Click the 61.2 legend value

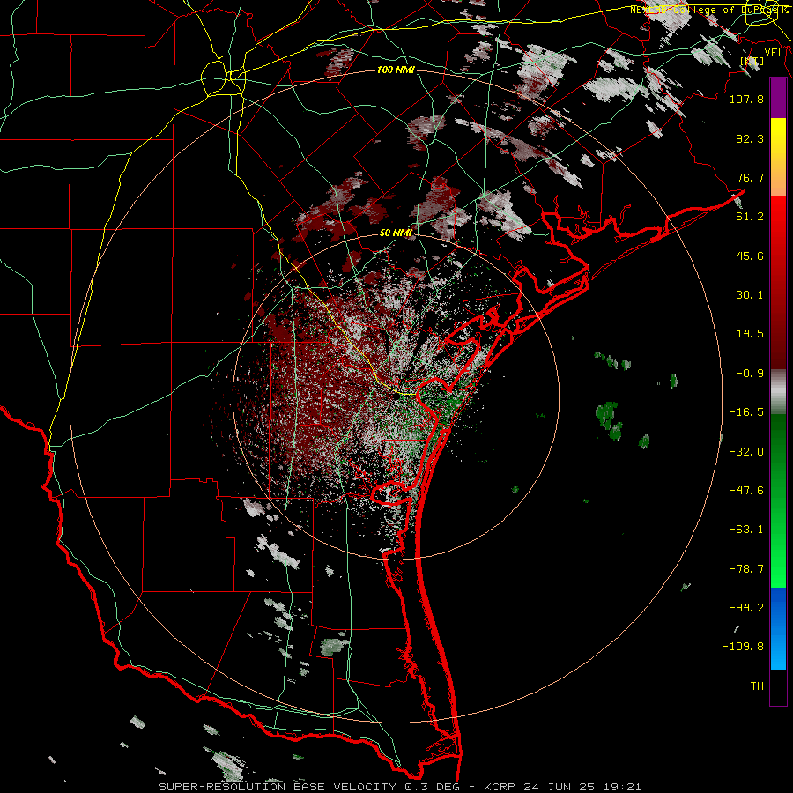tap(750, 217)
